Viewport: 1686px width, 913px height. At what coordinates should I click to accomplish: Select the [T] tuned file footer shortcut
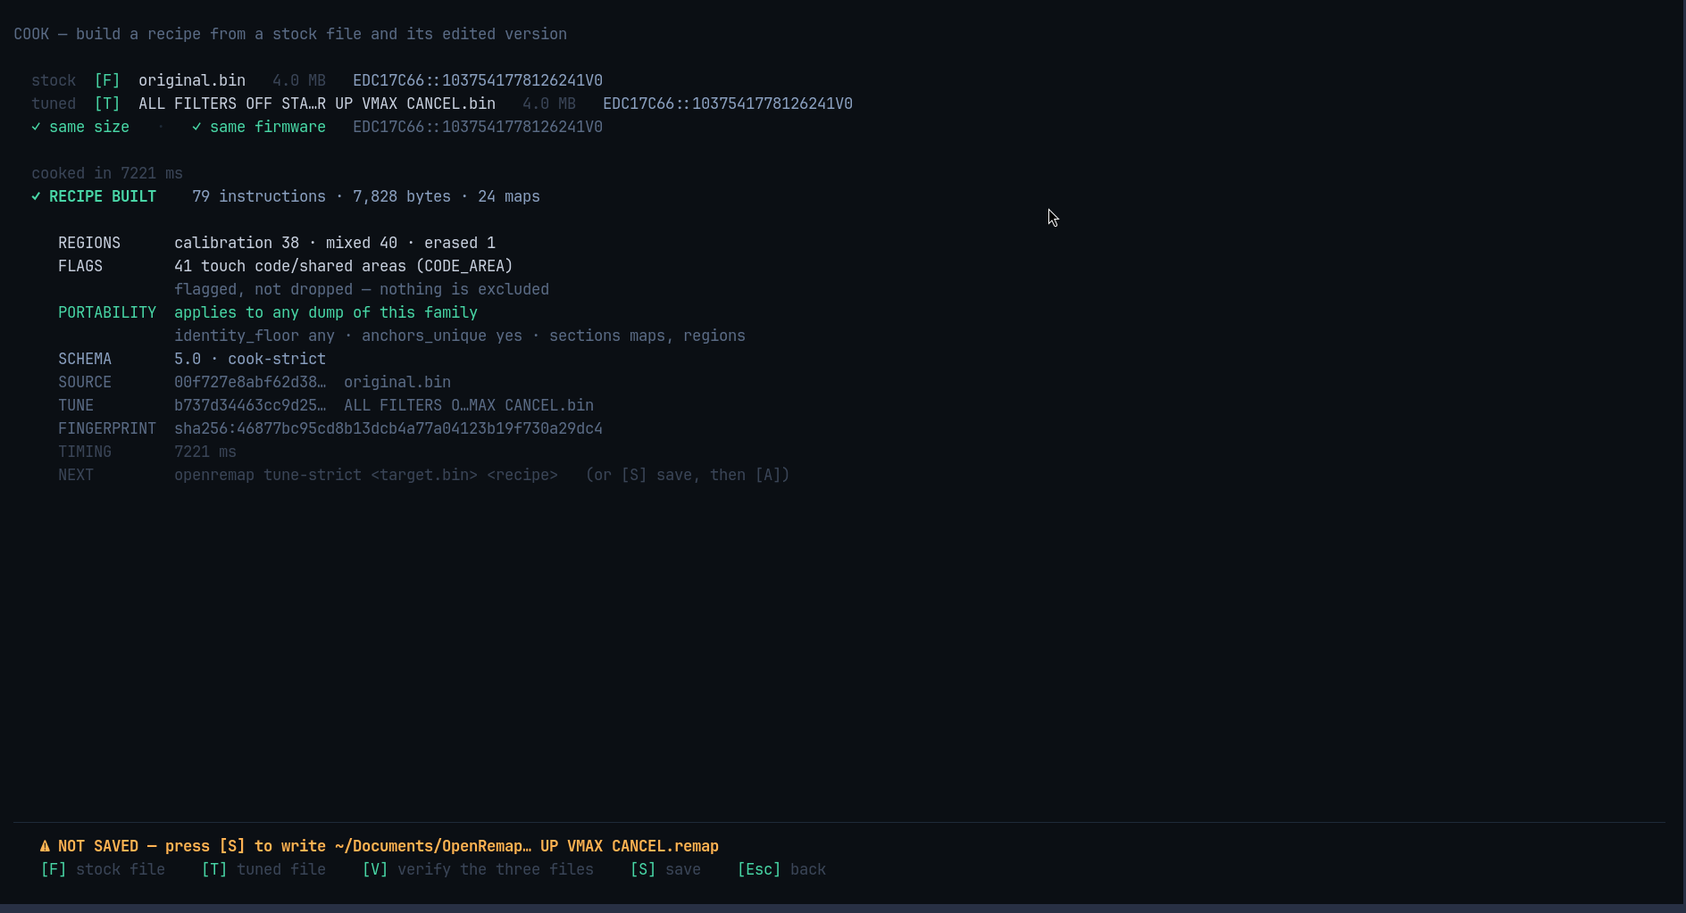coord(263,869)
